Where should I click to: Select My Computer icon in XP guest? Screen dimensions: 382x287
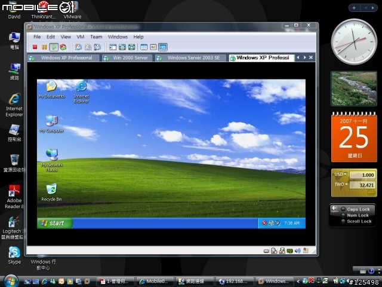tap(52, 124)
